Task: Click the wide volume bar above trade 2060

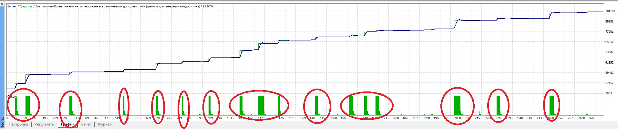Action: (457, 105)
